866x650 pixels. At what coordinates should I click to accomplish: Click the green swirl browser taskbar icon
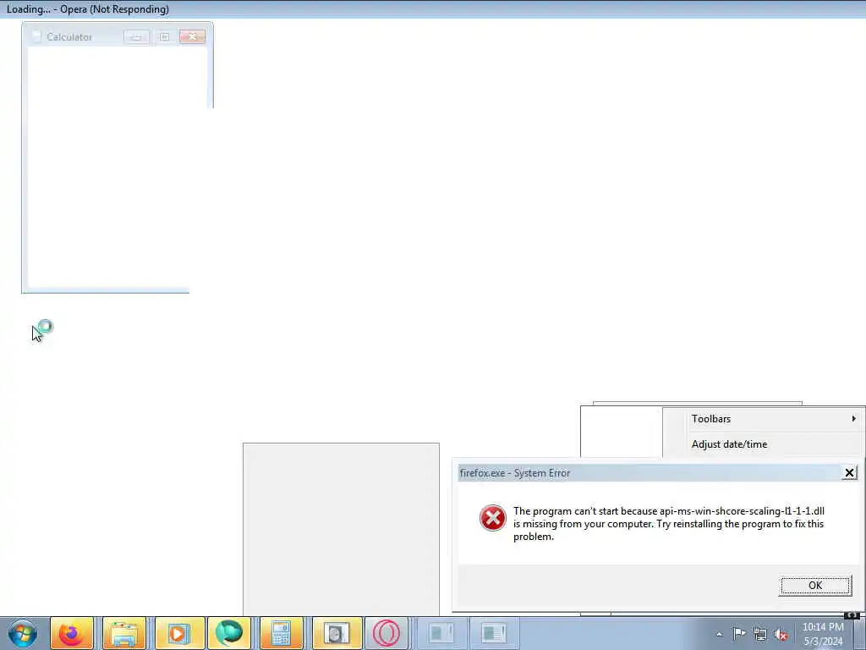229,633
